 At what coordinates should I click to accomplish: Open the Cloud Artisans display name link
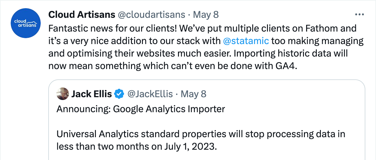81,15
